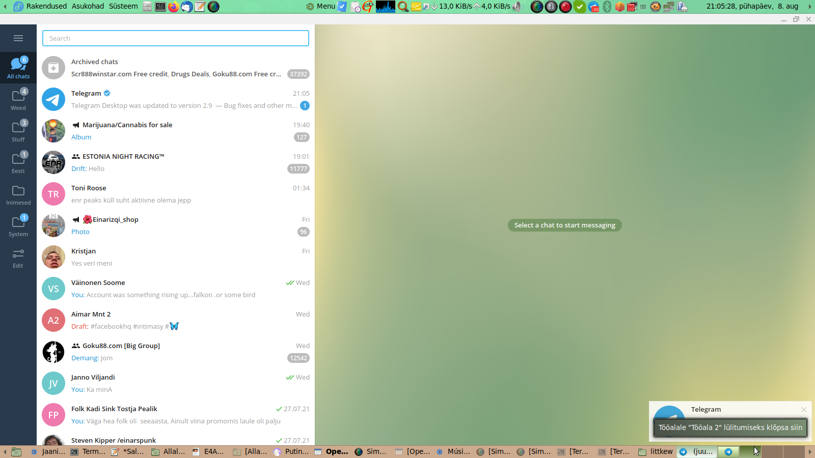This screenshot has width=815, height=458.
Task: Open Aimar Mnt 2 chat with draft
Action: click(x=176, y=320)
